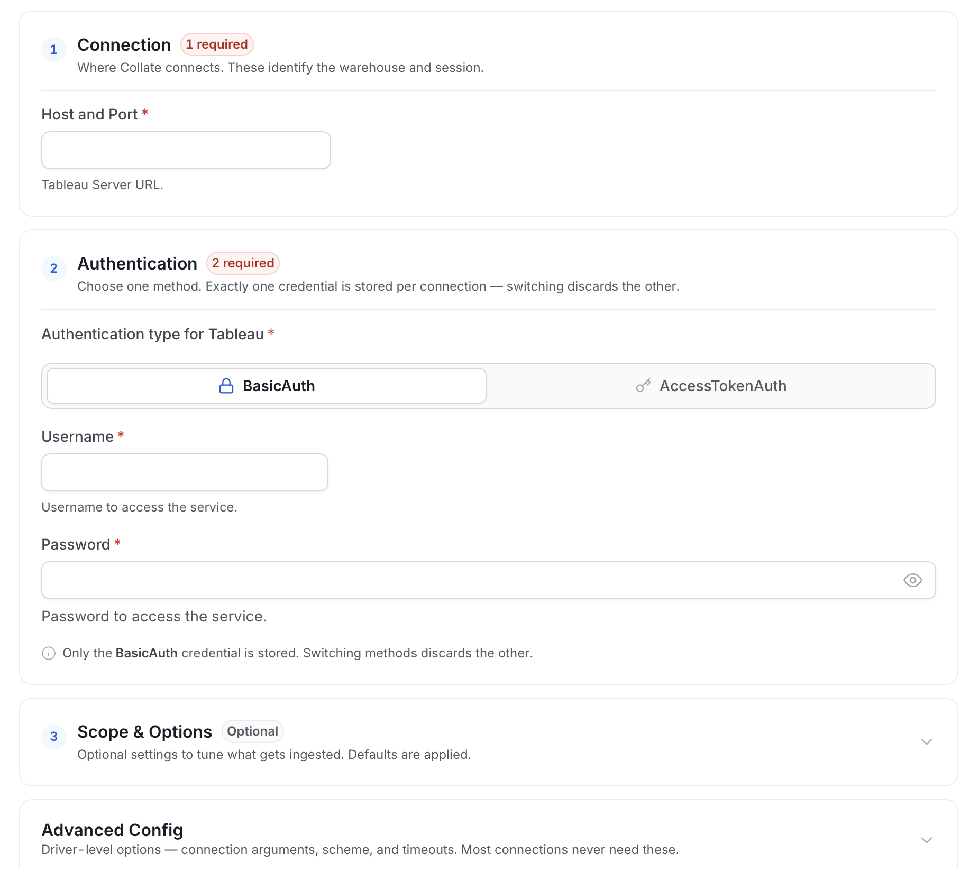Click the step 2 number circle
This screenshot has height=873, width=970.
point(54,268)
